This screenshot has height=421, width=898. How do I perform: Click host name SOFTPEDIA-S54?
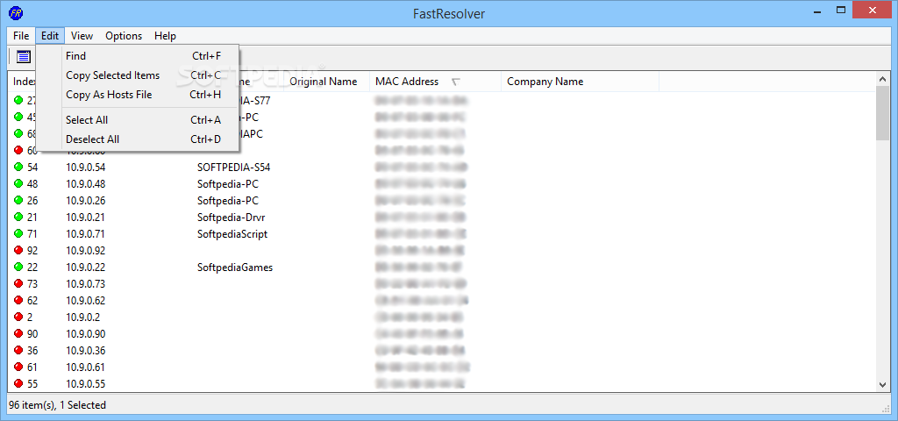click(233, 168)
